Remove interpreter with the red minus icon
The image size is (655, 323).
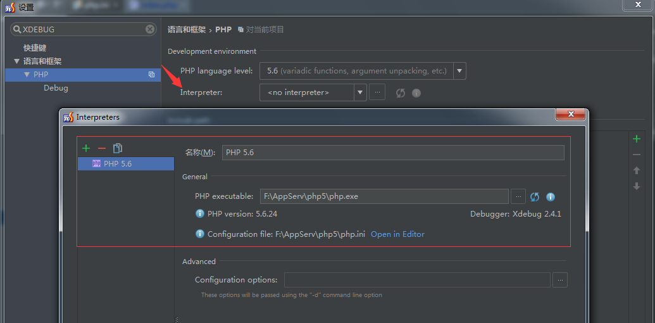[x=101, y=148]
